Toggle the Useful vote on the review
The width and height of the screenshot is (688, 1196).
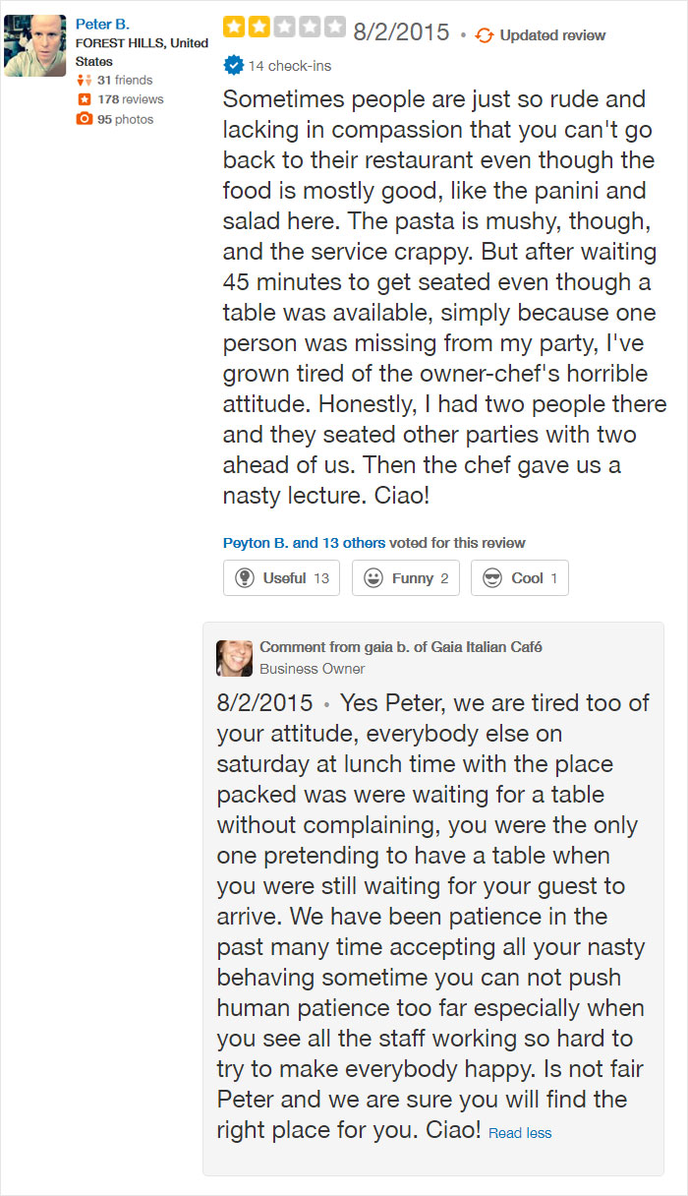tap(281, 578)
